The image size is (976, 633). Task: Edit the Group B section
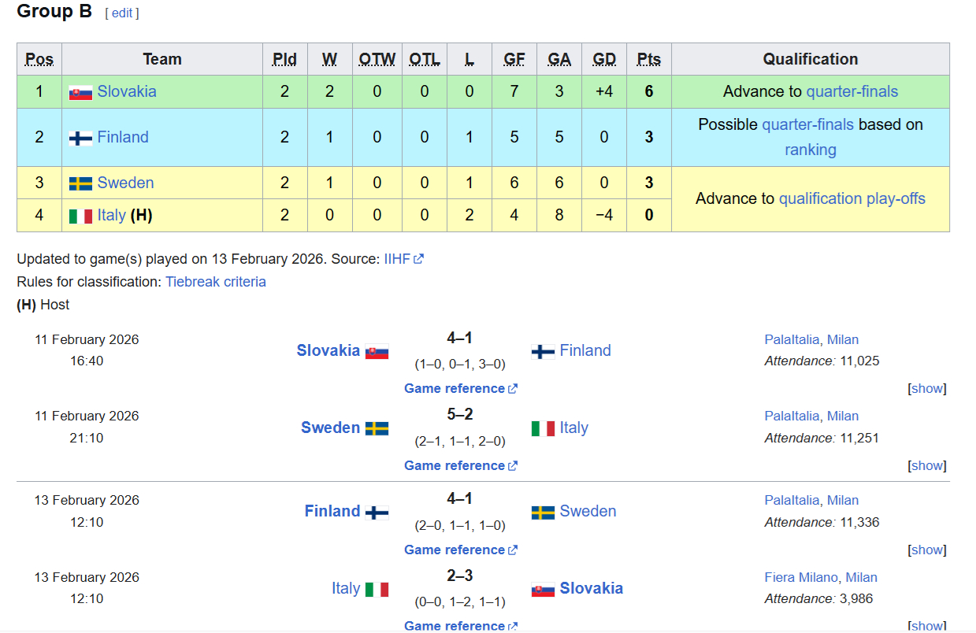[122, 13]
